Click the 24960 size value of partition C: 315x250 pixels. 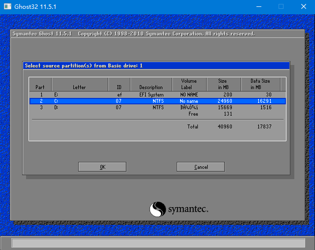[x=225, y=101]
